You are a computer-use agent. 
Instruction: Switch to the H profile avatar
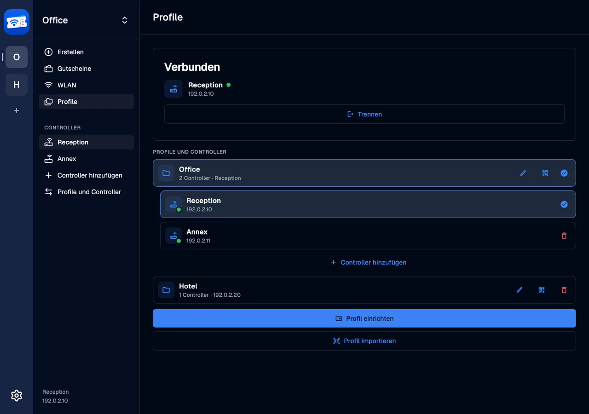(17, 85)
